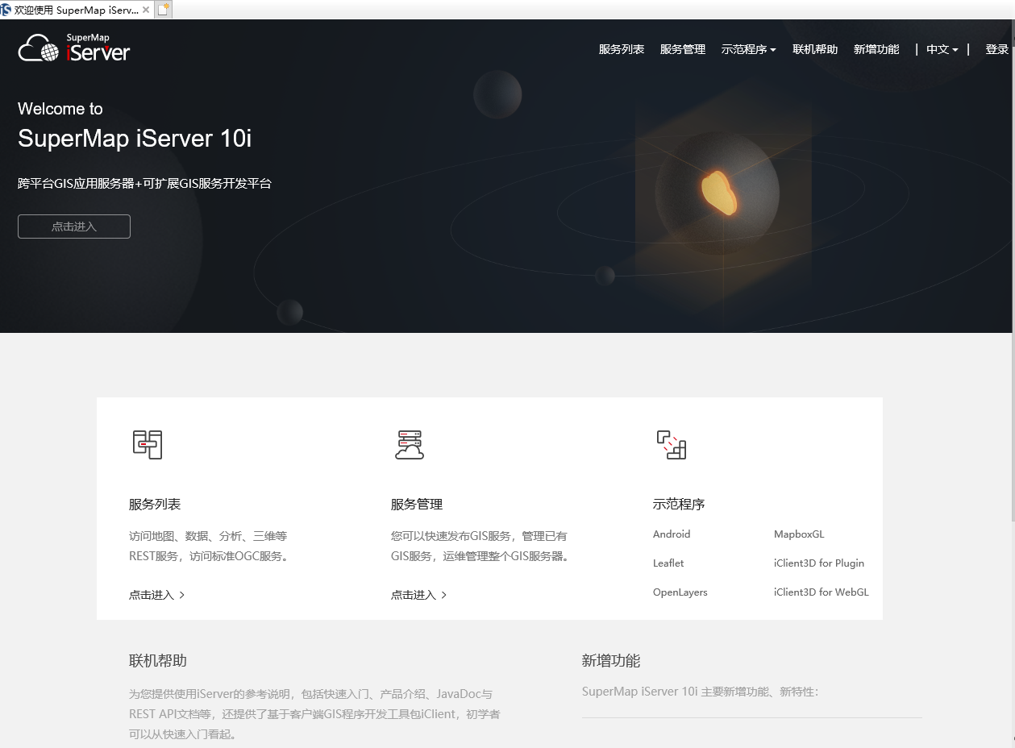Click the Welcome to text
This screenshot has width=1015, height=748.
pos(60,109)
